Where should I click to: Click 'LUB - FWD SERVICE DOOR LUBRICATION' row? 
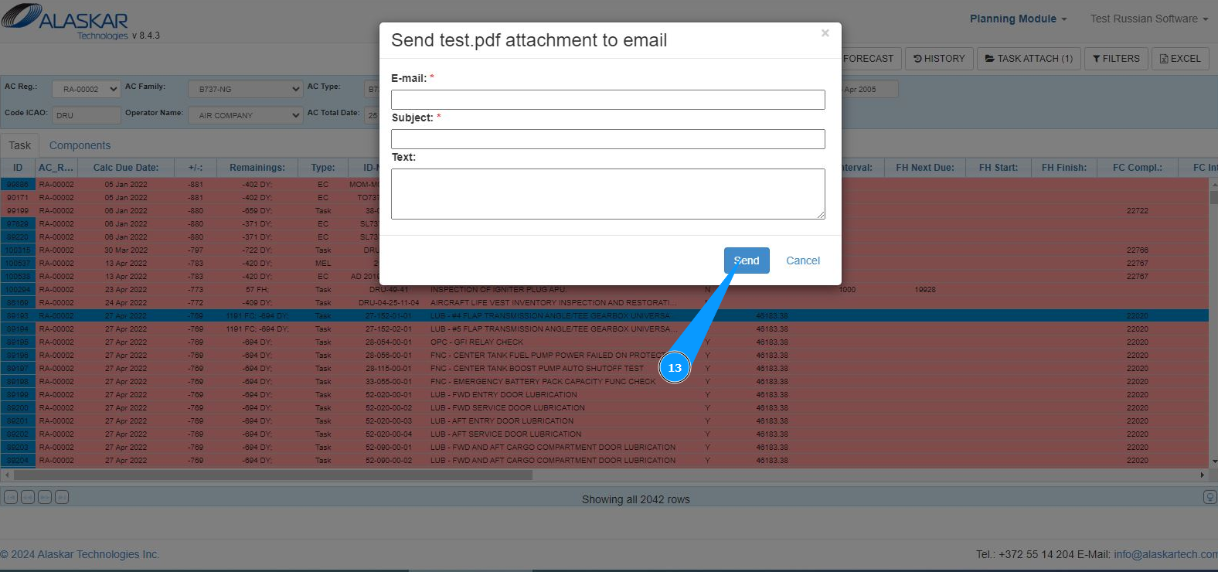tap(508, 408)
